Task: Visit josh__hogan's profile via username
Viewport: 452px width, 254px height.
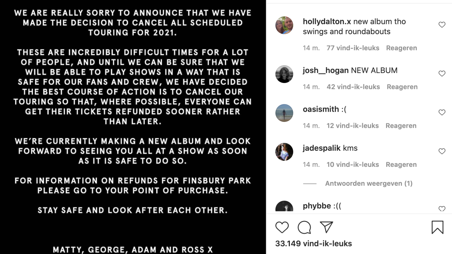Action: tap(325, 70)
